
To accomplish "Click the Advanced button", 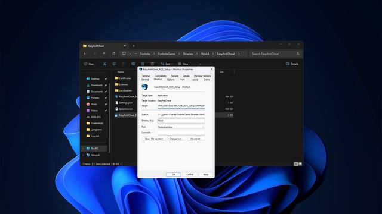I will pyautogui.click(x=196, y=139).
